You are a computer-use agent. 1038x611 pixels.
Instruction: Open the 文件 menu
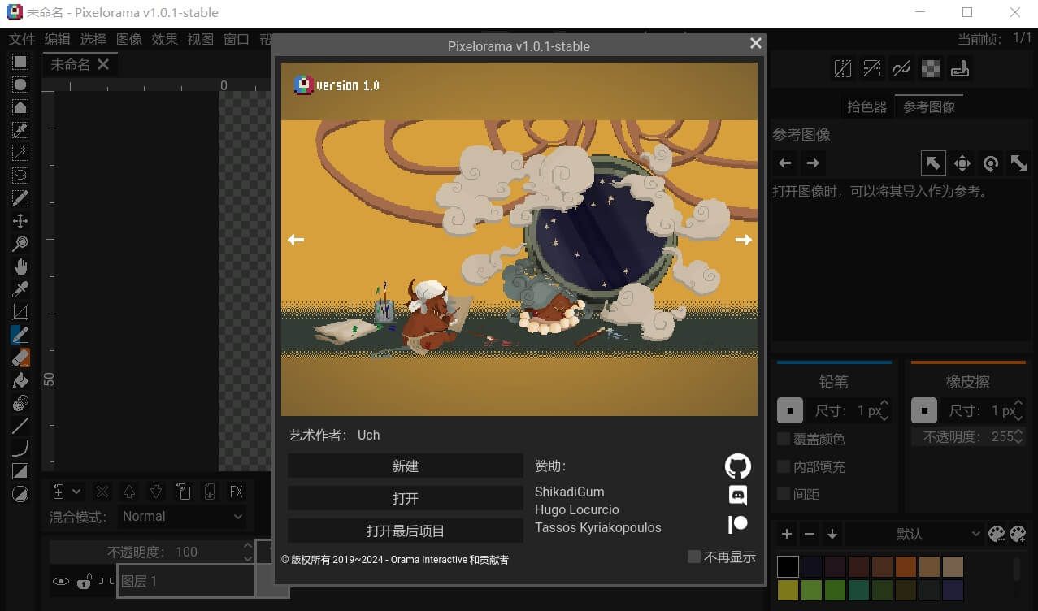[x=22, y=39]
